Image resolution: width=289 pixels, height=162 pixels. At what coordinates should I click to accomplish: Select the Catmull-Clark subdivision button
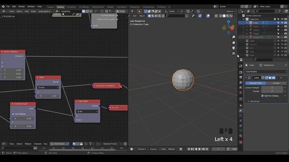256,83
